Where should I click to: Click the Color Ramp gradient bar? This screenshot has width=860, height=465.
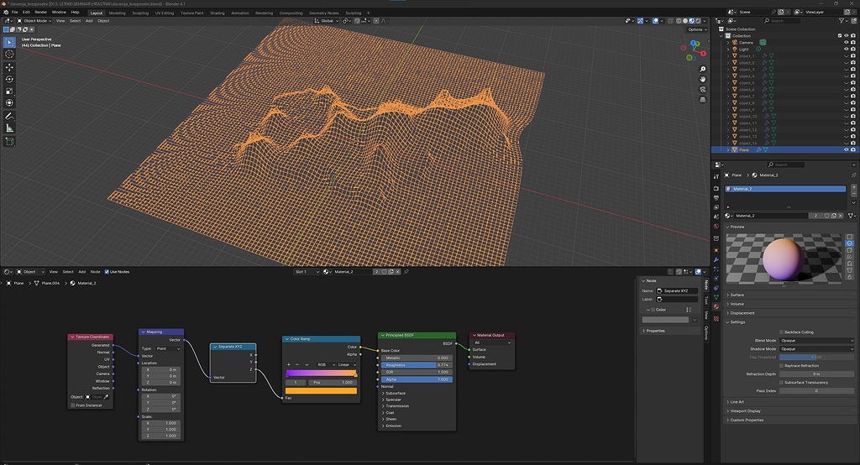(x=322, y=374)
